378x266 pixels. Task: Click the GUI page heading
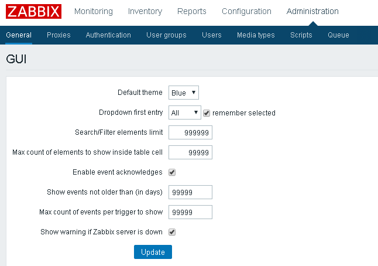pyautogui.click(x=16, y=59)
